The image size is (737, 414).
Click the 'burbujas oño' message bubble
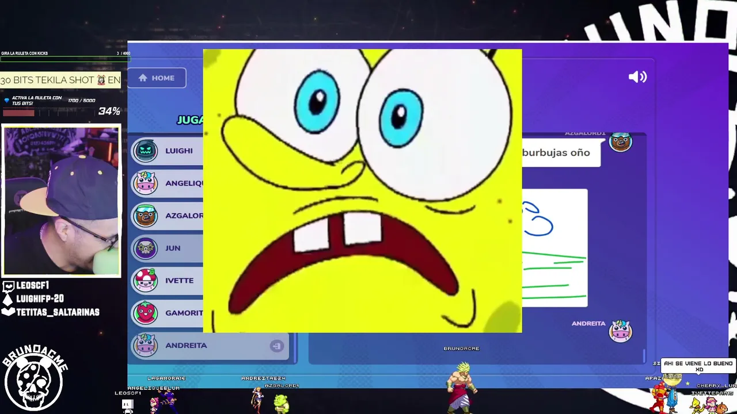(x=561, y=153)
